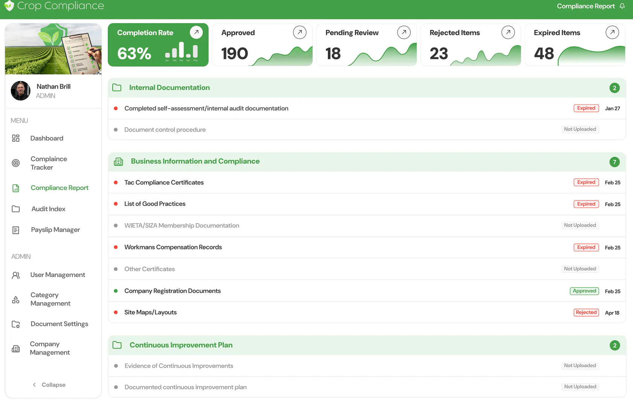633x404 pixels.
Task: Click the notification bell icon
Action: [622, 6]
